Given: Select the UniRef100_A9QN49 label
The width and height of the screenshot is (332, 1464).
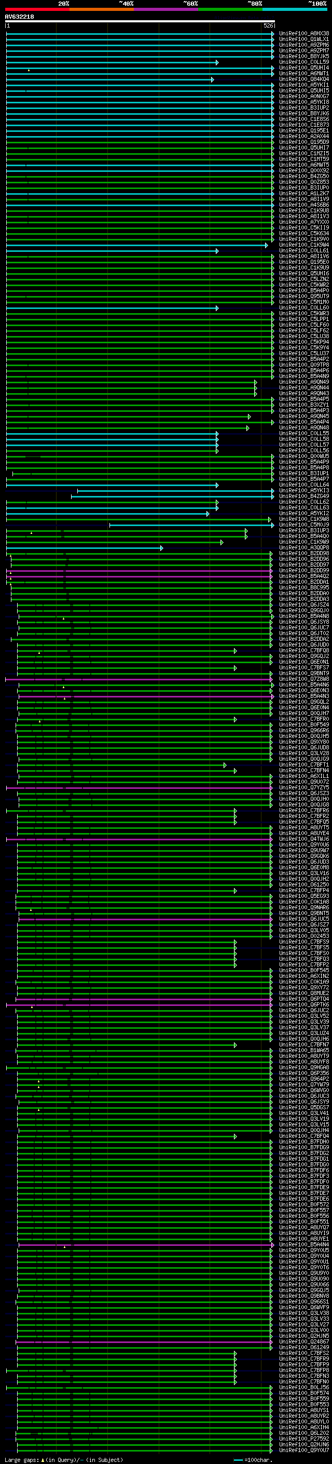Looking at the screenshot, I should tap(303, 382).
